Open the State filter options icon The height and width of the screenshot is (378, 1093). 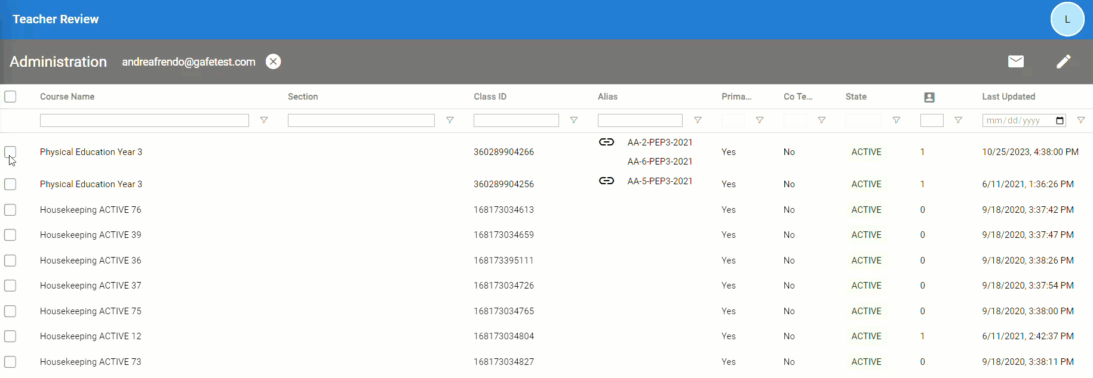[896, 120]
